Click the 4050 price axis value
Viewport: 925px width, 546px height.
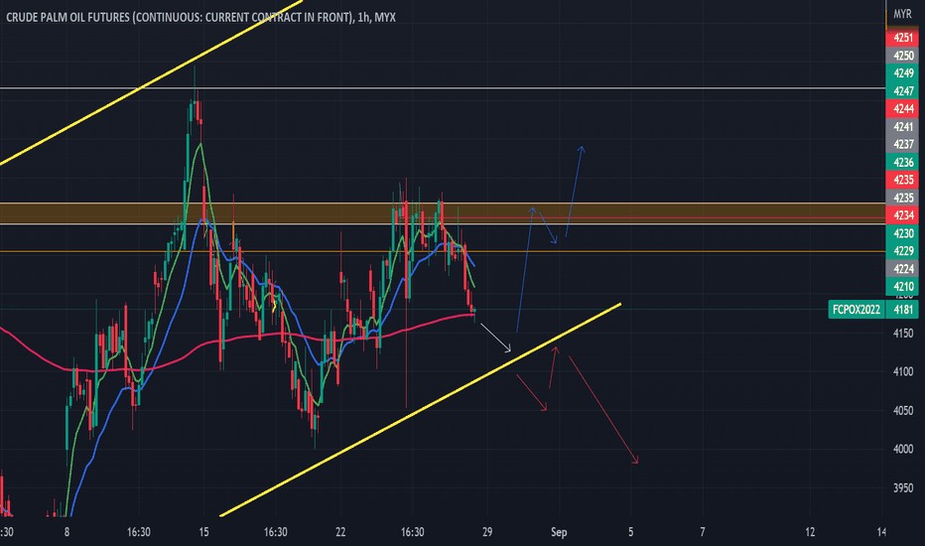pos(902,411)
